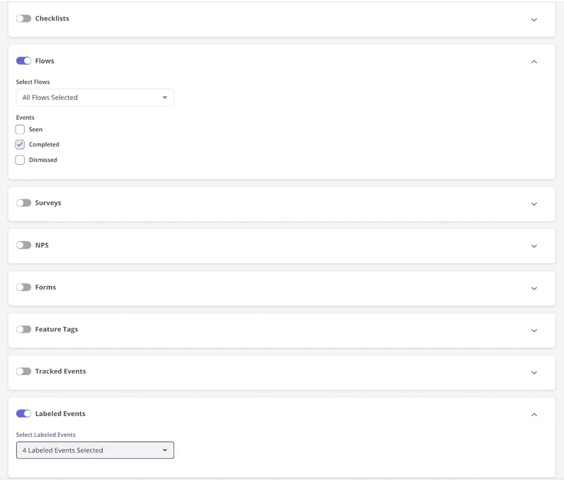Enable the Surveys toggle
This screenshot has width=564, height=480.
coord(22,203)
